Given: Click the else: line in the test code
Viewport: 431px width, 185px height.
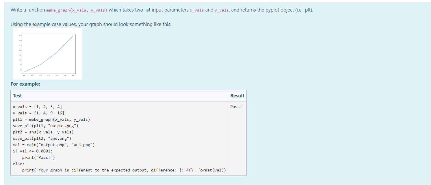Looking at the screenshot, I should 17,164.
